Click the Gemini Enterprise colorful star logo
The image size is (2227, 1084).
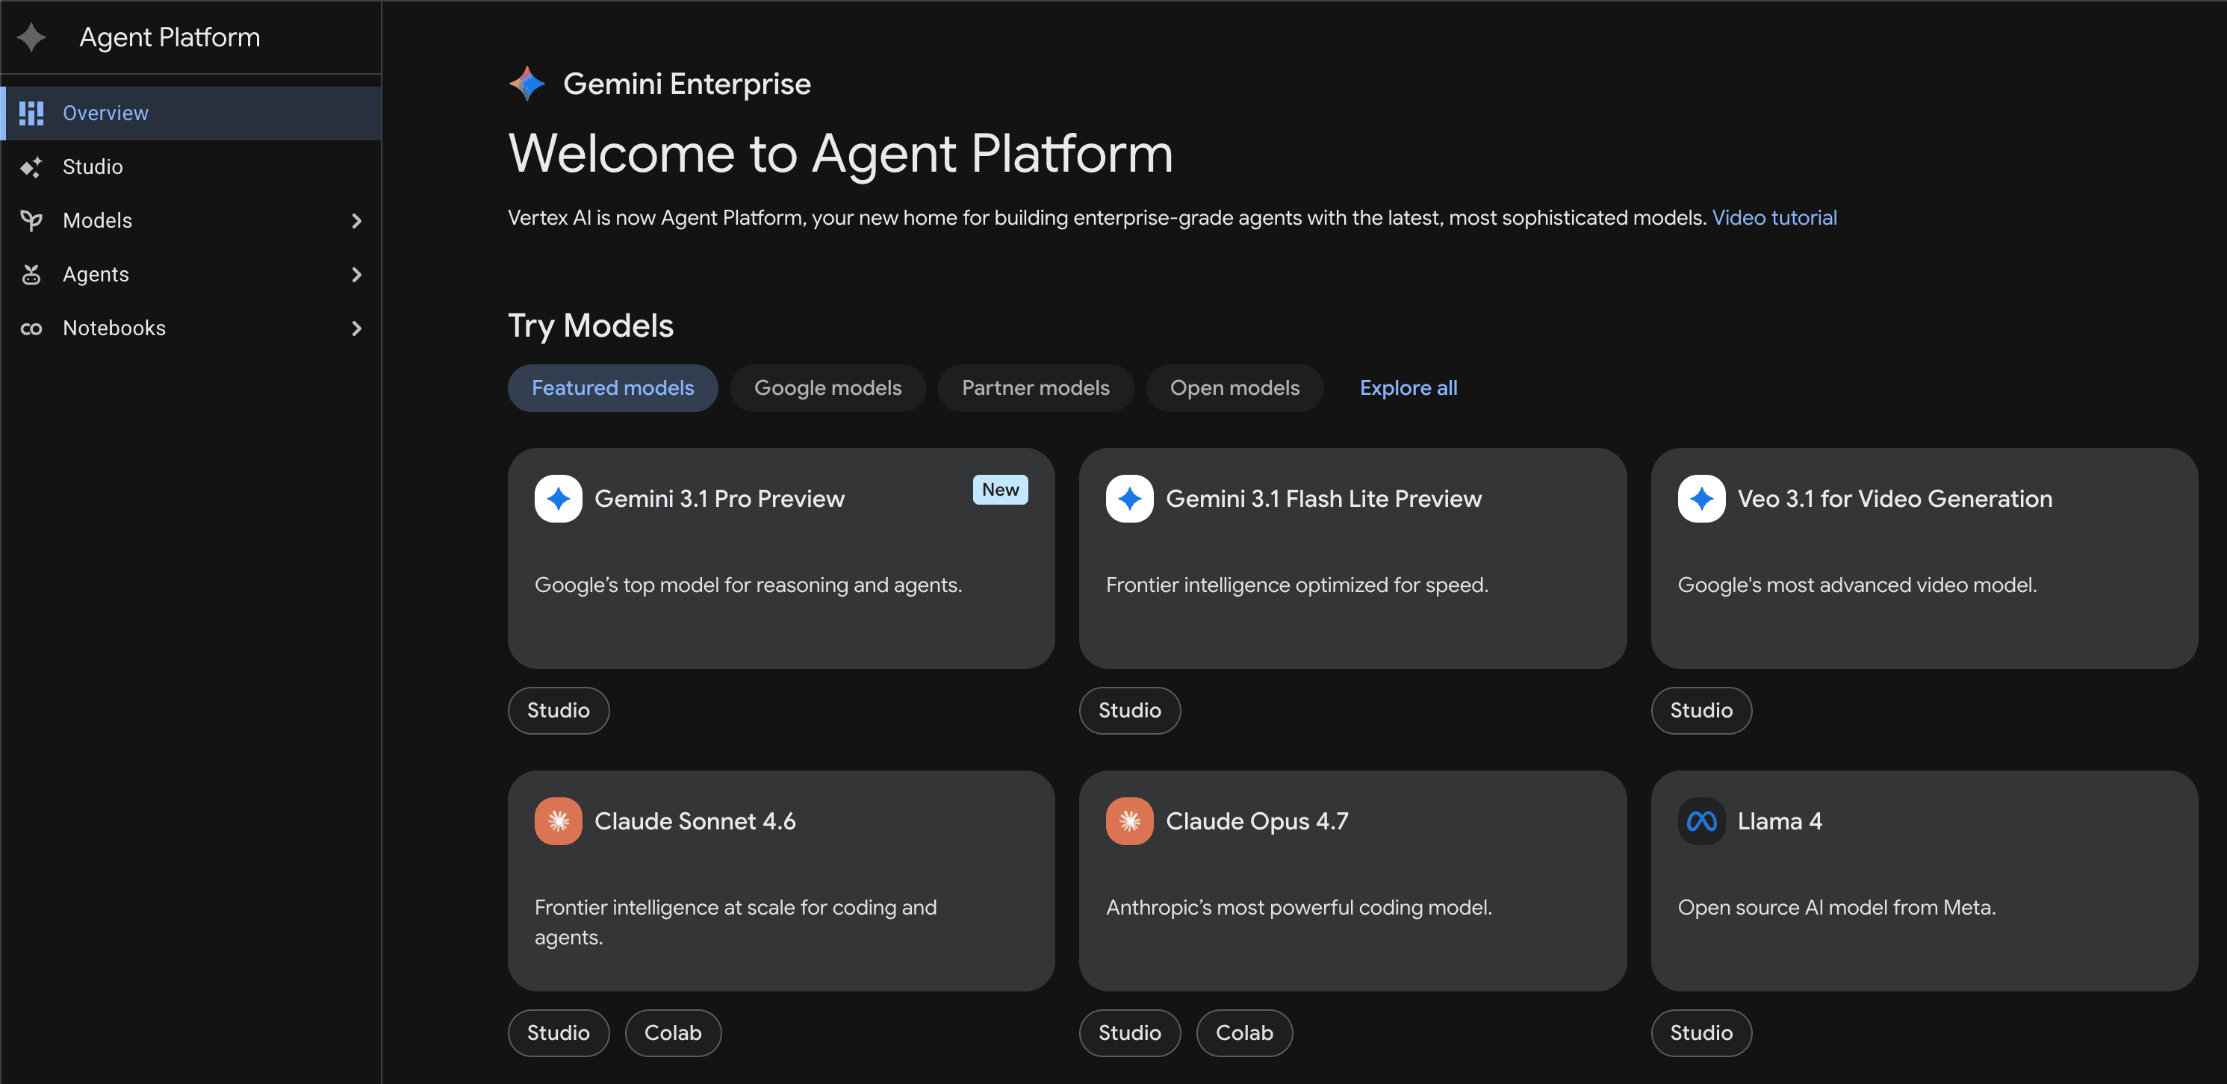(x=527, y=84)
